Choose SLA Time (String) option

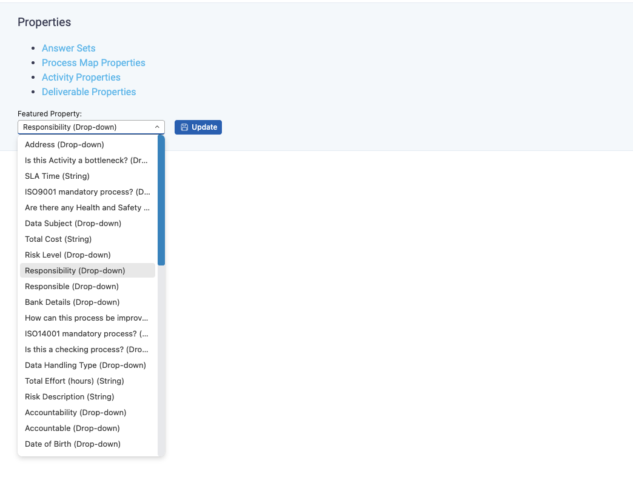pyautogui.click(x=87, y=176)
